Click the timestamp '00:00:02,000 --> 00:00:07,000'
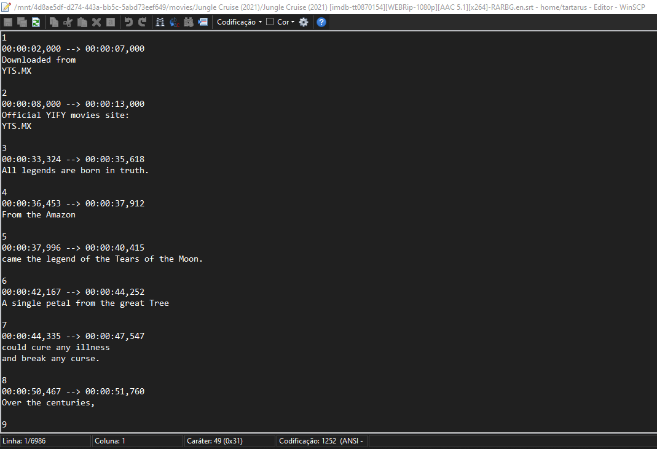Screen dimensions: 657x449 [x=73, y=49]
